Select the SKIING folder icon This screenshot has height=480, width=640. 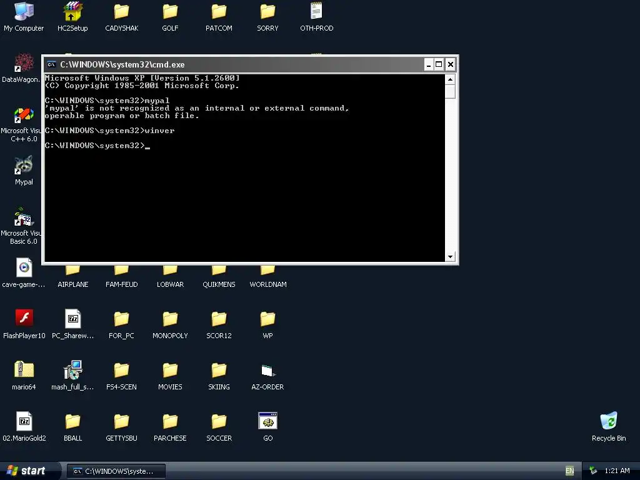coord(219,371)
